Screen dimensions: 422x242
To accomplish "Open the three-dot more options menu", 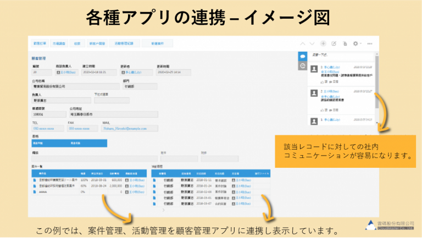I will coord(370,43).
